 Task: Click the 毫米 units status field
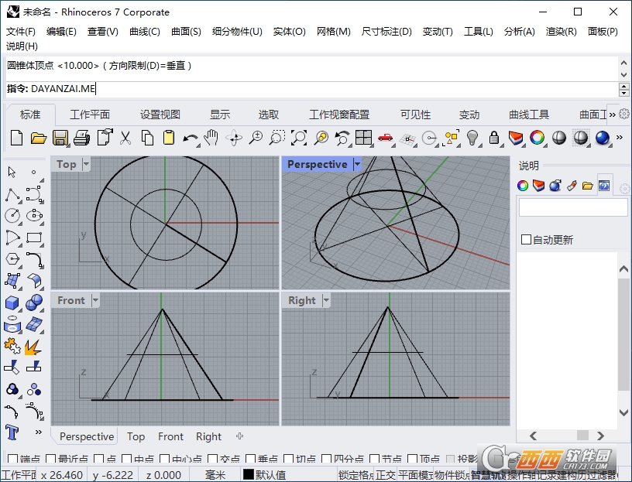[215, 475]
